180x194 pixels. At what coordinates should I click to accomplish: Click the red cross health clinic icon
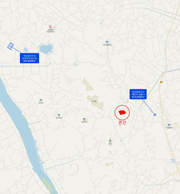(x=50, y=27)
